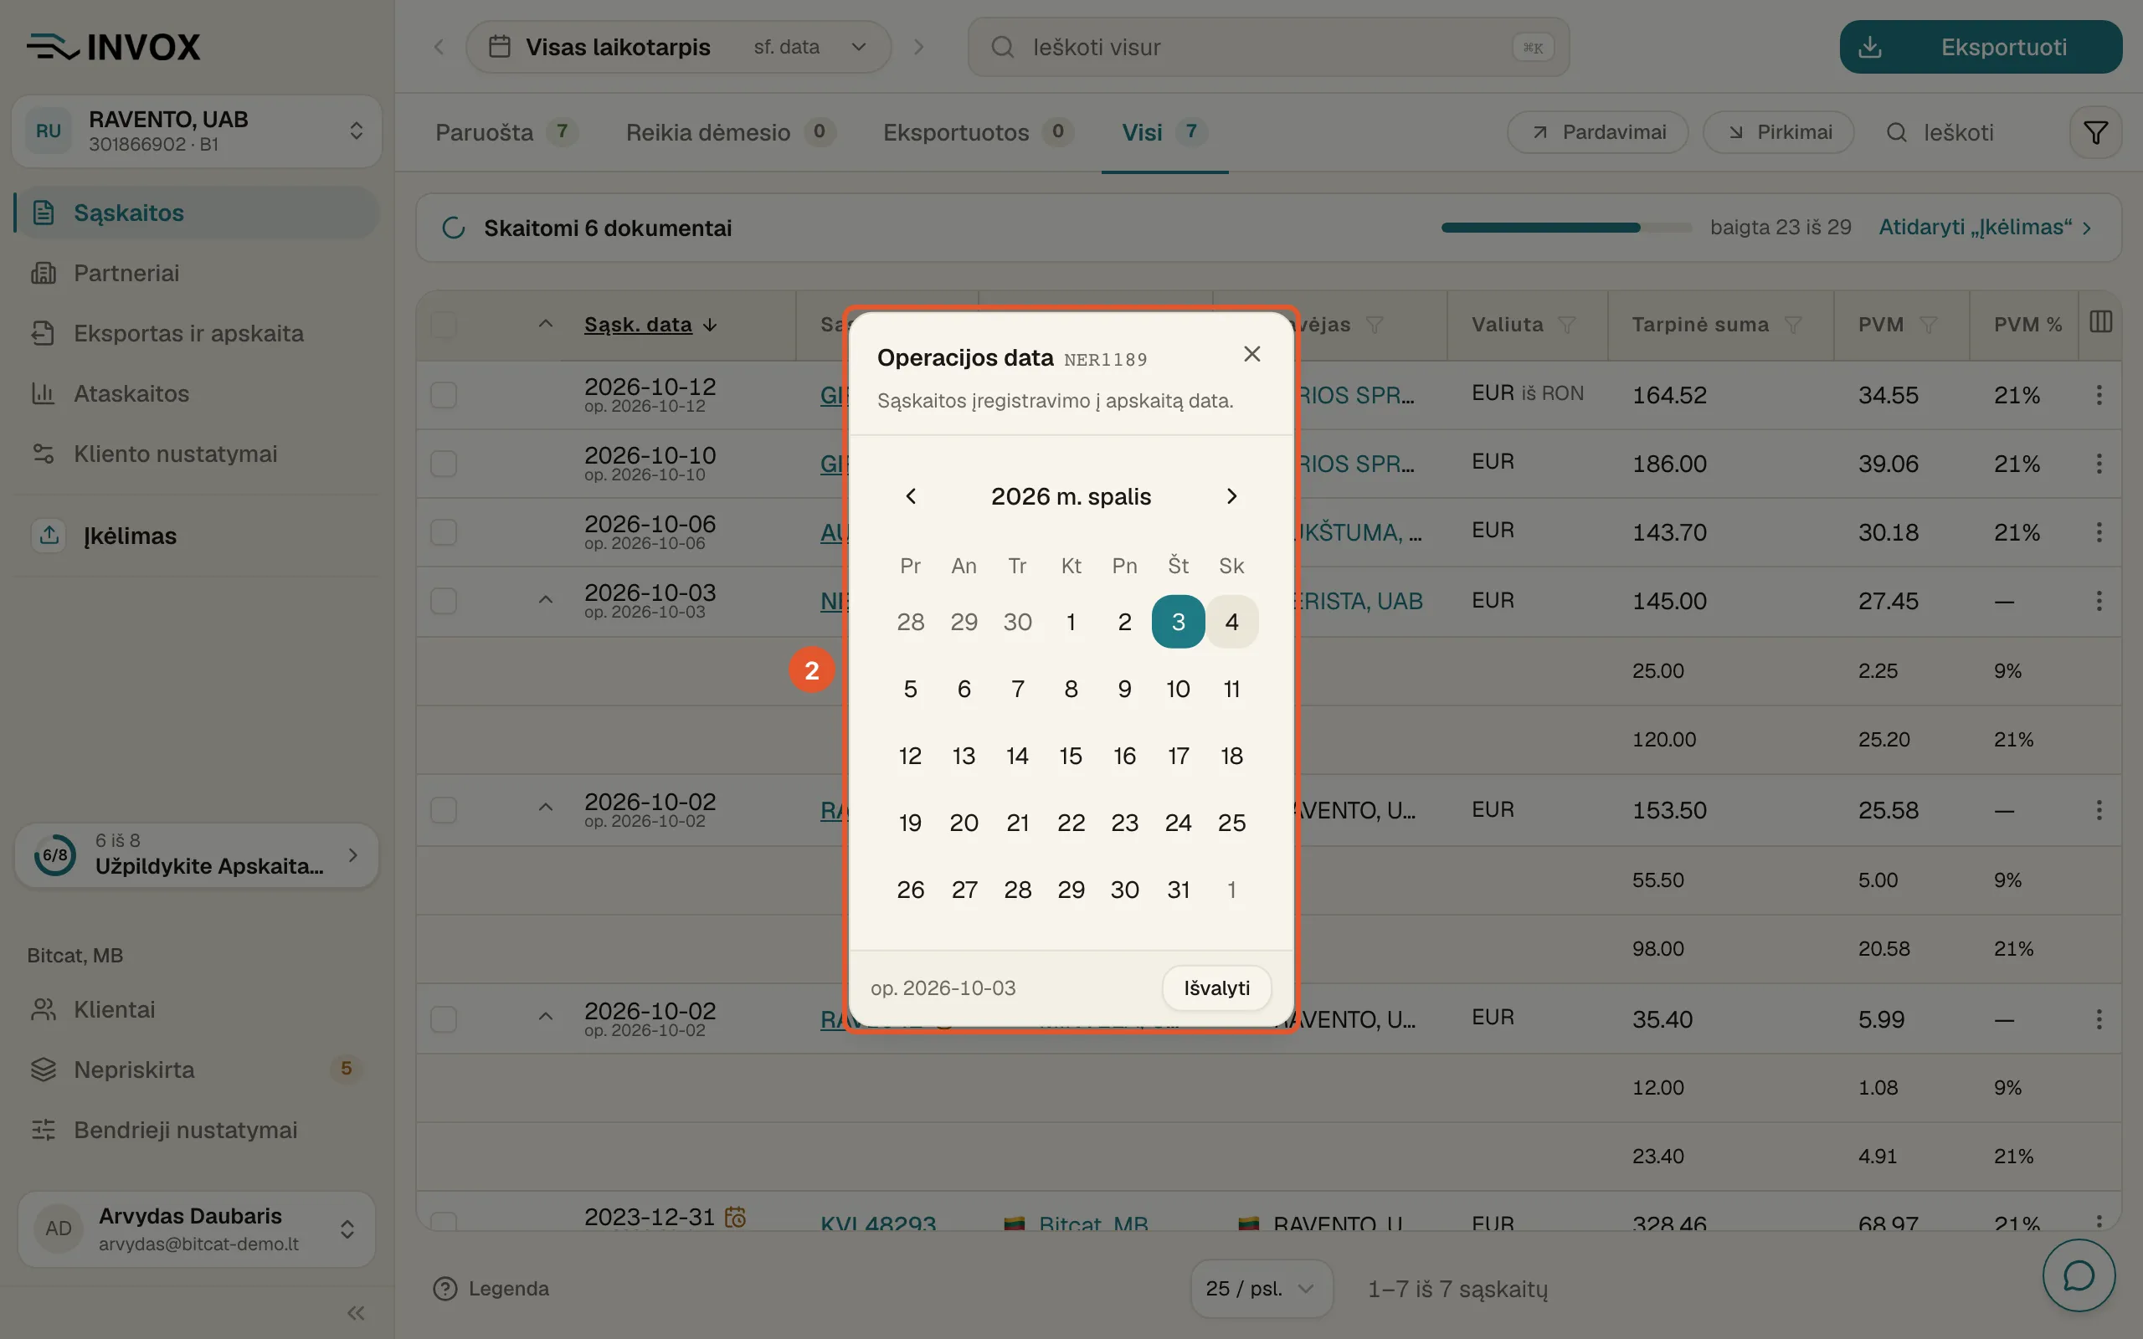
Task: Click the Eksportuoti button
Action: [x=1980, y=47]
